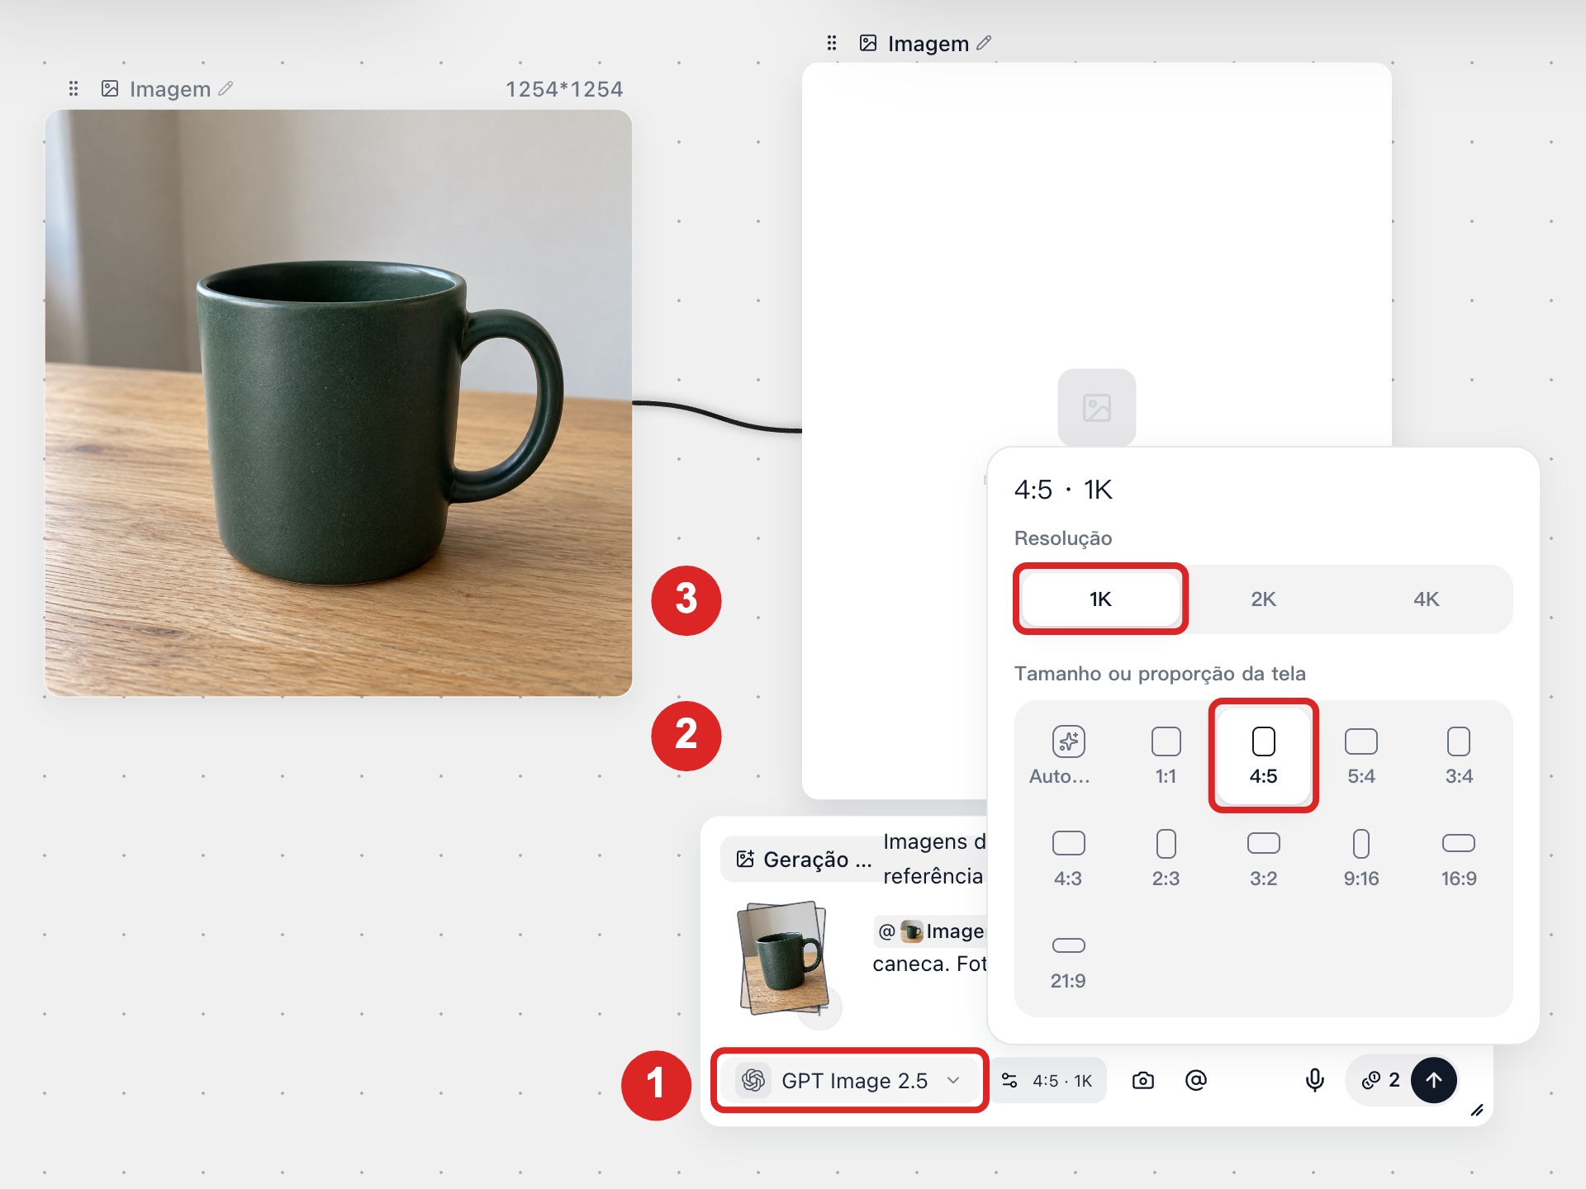Click the pencil rename icon beside right Imagem

pyautogui.click(x=984, y=43)
